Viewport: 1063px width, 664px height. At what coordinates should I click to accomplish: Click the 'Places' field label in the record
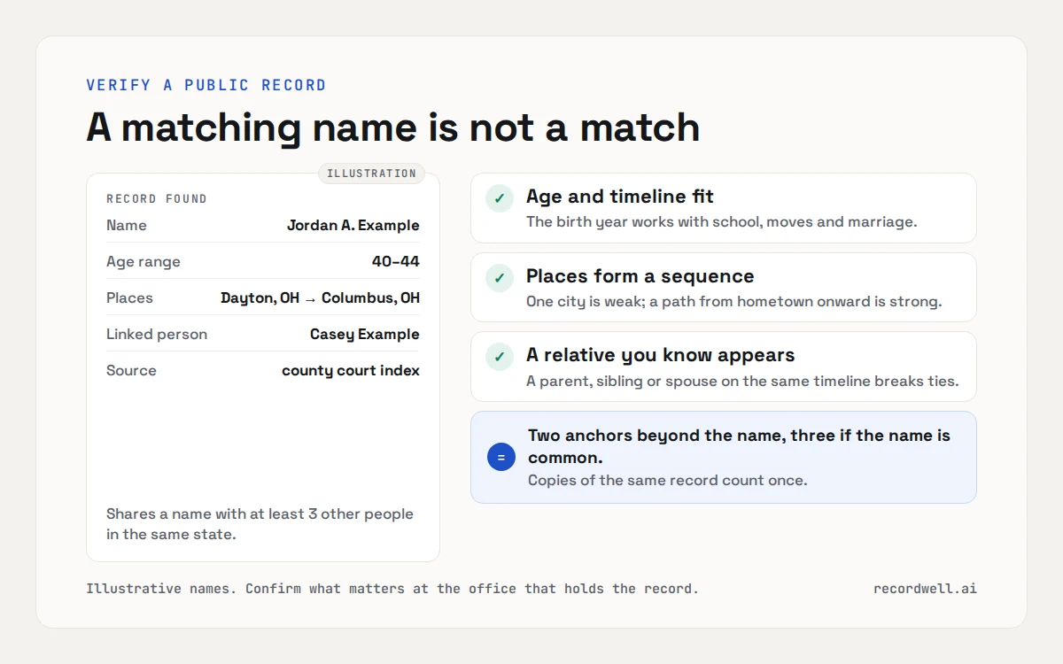(x=129, y=298)
